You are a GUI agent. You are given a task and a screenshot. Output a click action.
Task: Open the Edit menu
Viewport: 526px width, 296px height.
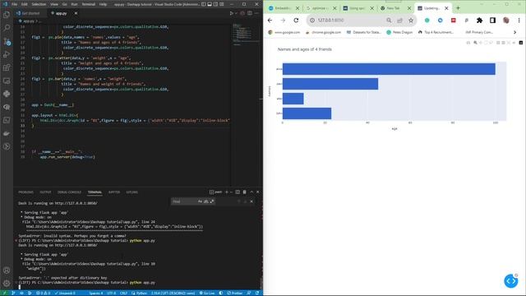25,4
